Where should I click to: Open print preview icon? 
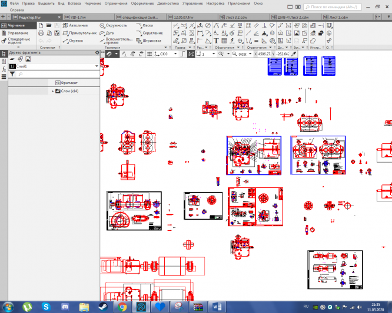click(49, 33)
